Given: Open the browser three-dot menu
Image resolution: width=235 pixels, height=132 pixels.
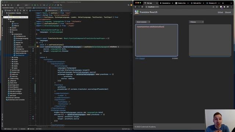Looking at the screenshot, I should pos(231,7).
